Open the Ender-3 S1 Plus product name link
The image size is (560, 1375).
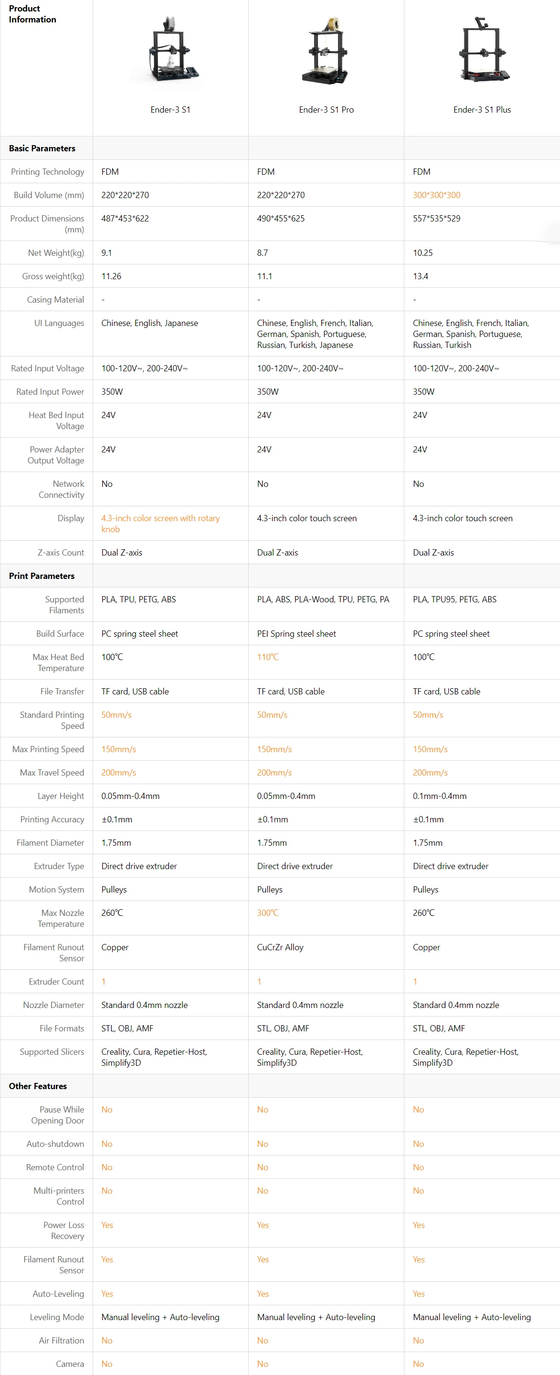tap(482, 109)
